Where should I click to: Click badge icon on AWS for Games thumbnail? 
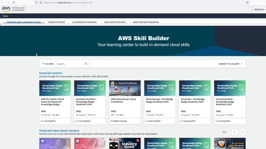coord(66,87)
